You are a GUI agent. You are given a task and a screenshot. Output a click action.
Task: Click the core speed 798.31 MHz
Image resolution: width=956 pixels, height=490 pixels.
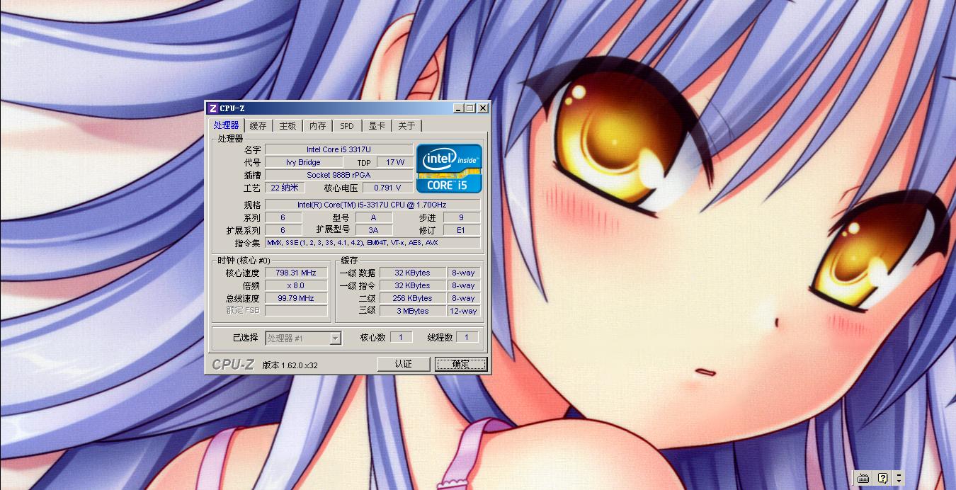pyautogui.click(x=296, y=273)
